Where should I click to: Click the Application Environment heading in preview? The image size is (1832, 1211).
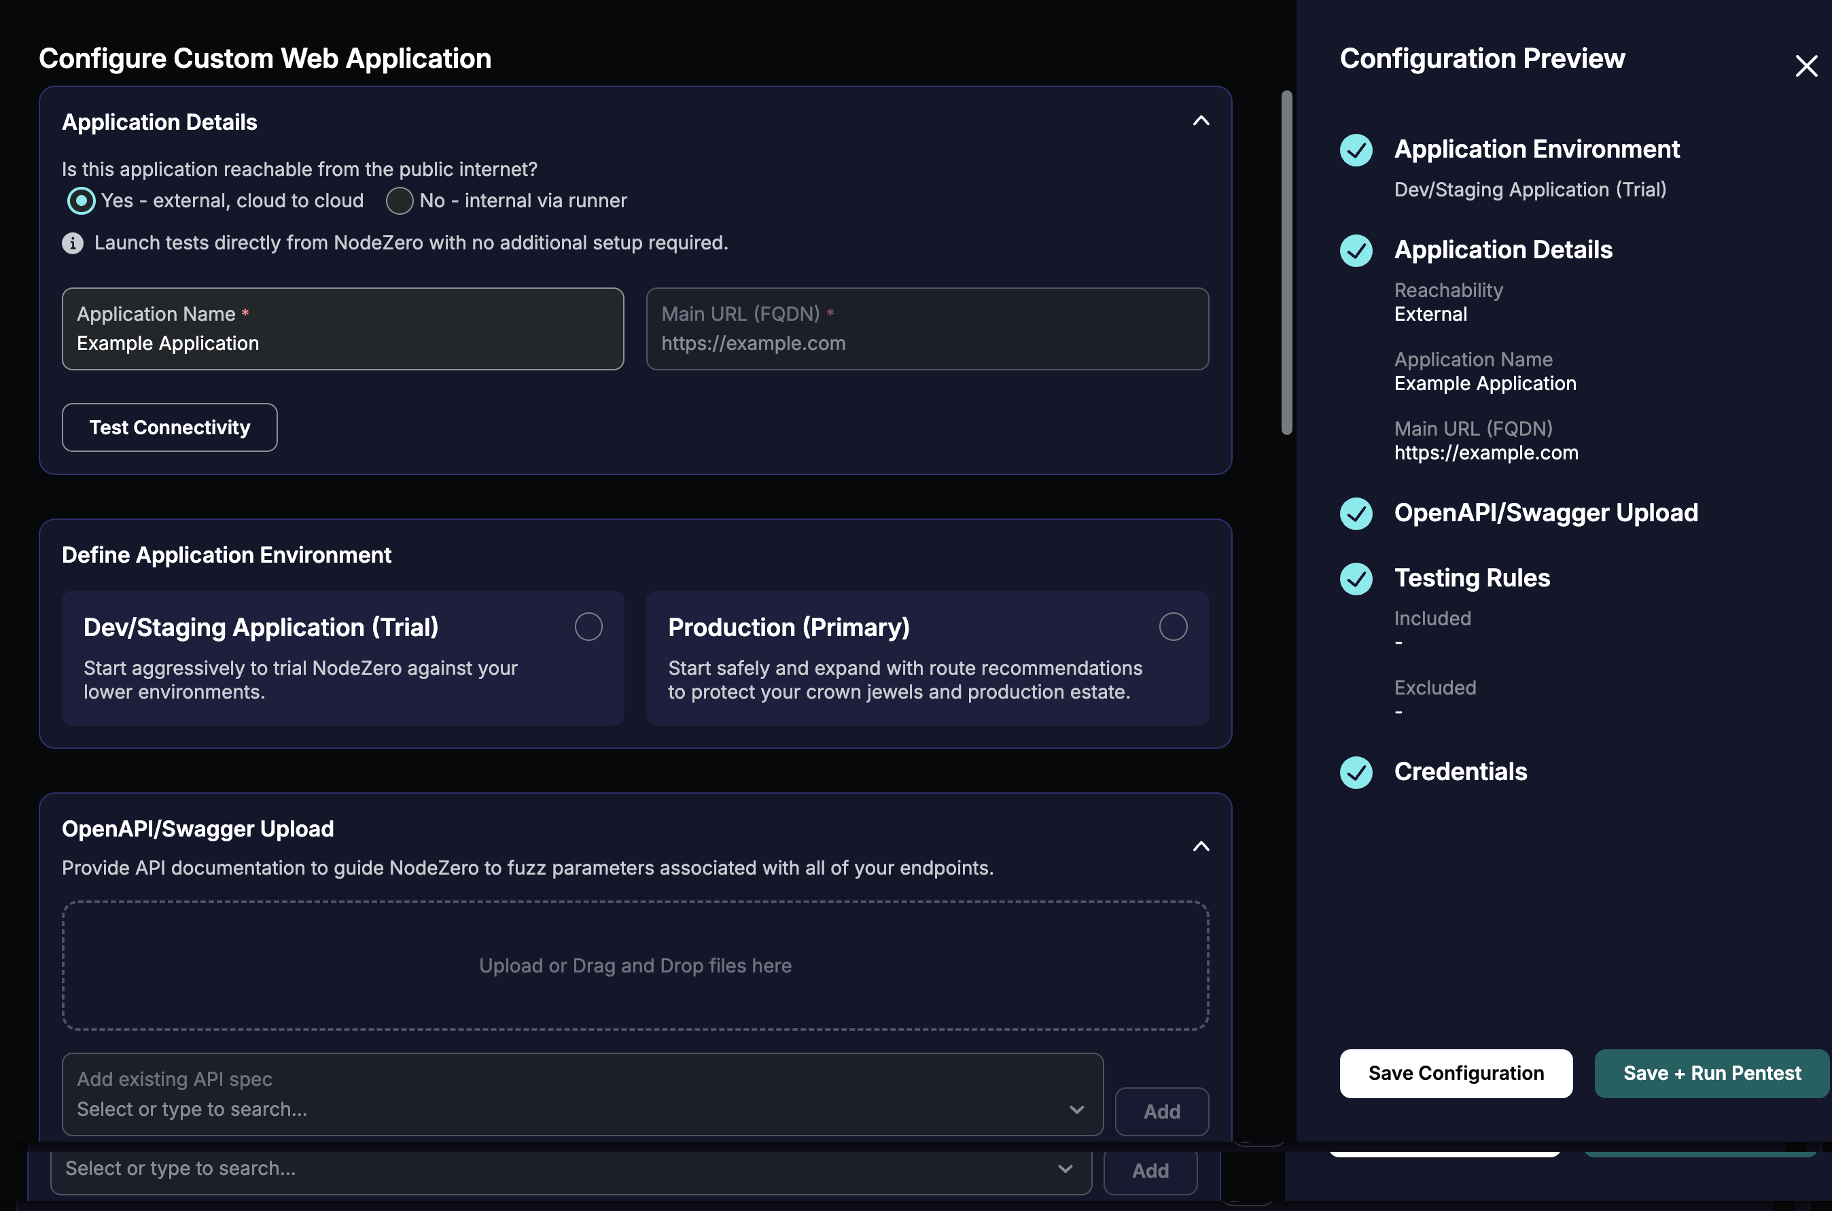1536,149
